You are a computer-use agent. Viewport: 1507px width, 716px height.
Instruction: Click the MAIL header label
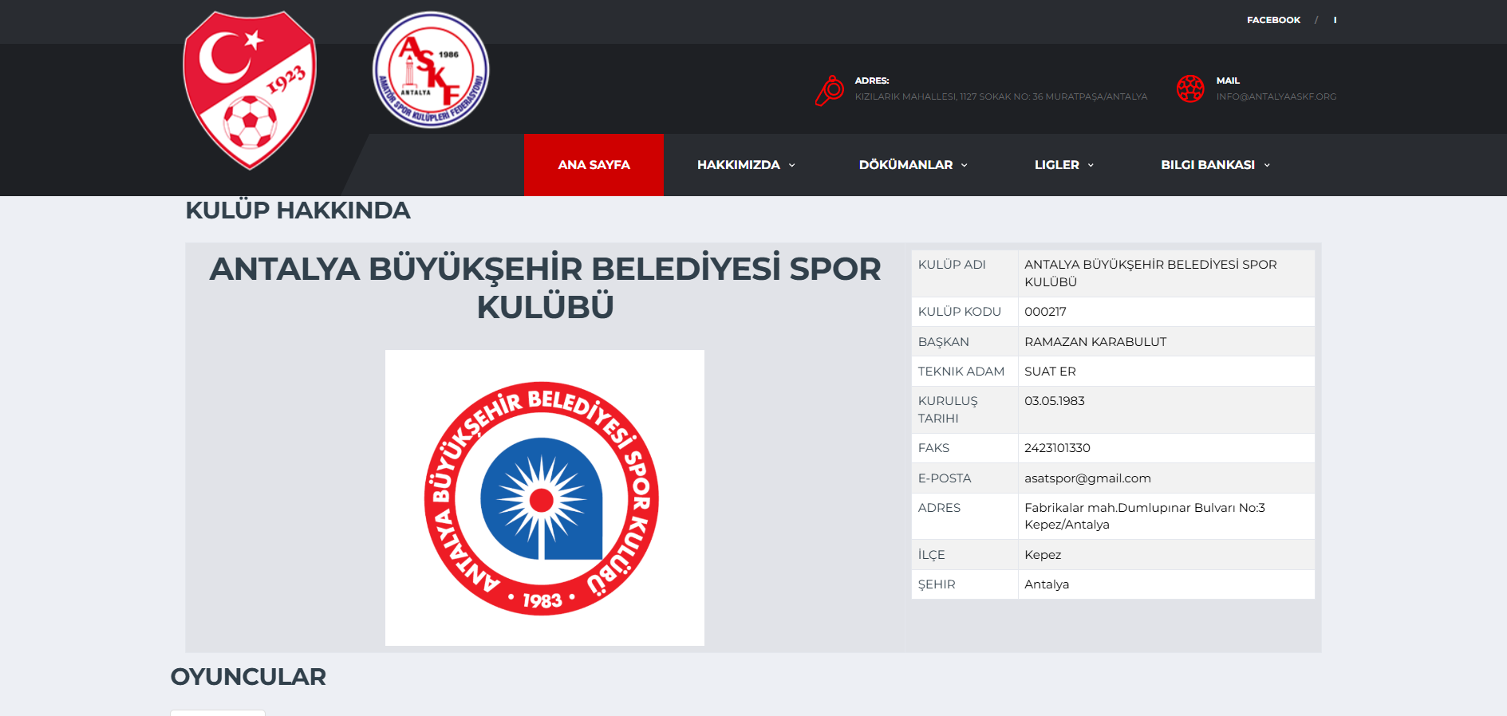[x=1228, y=81]
